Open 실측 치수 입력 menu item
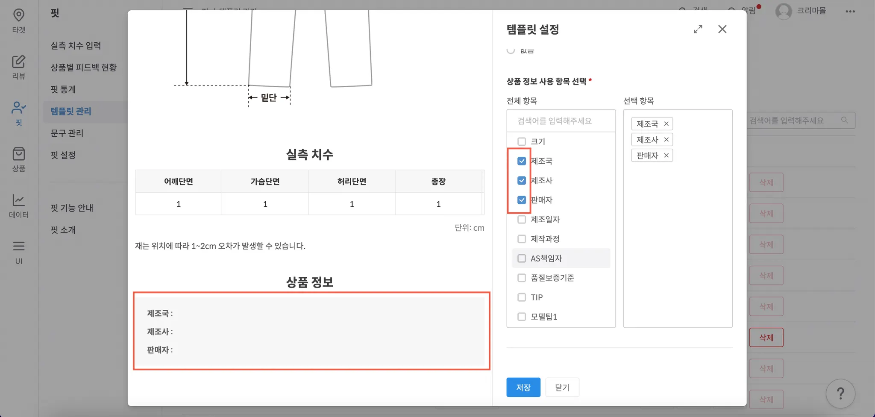 pyautogui.click(x=76, y=46)
